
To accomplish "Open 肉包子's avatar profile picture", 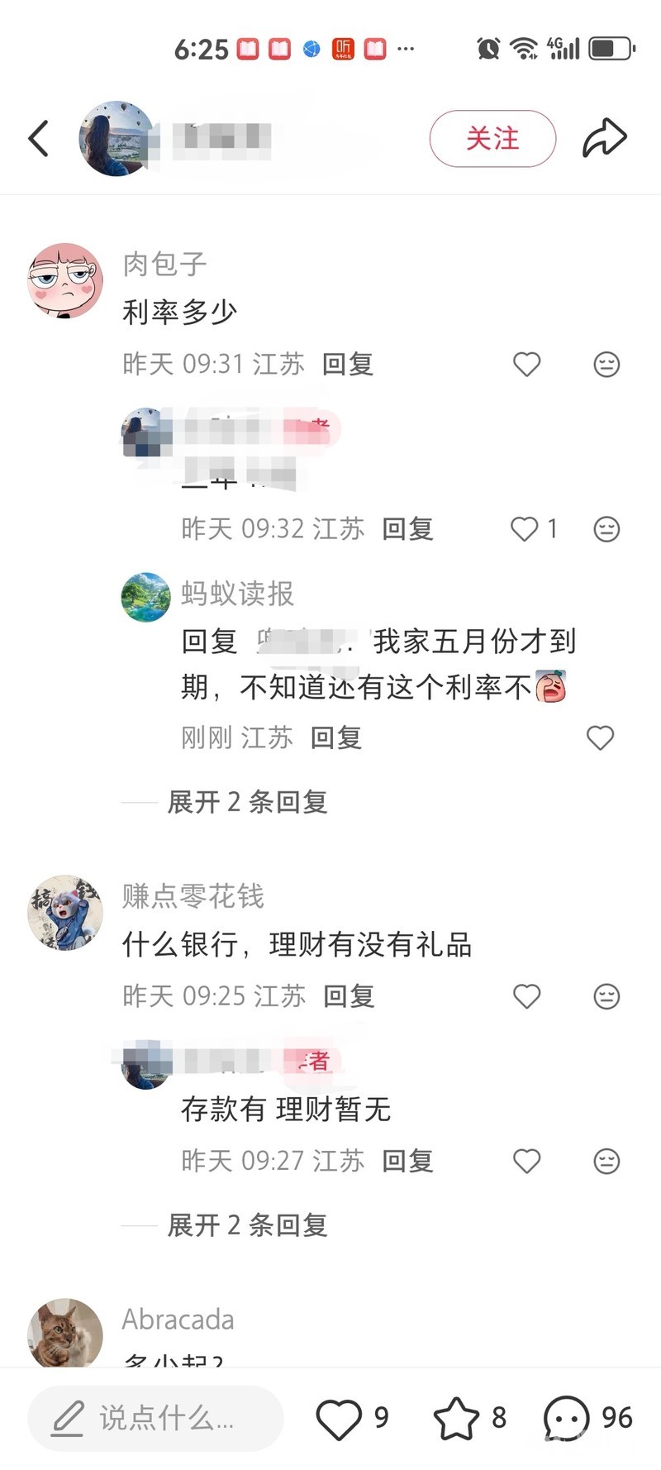I will click(x=65, y=280).
